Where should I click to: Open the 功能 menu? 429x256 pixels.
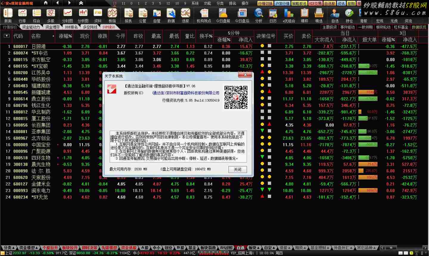coord(208,3)
